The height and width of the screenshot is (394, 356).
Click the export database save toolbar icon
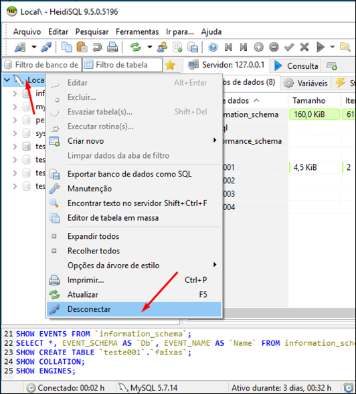[193, 47]
